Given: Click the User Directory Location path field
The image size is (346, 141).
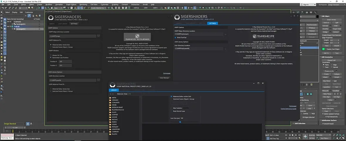Looking at the screenshot, I should [199, 48].
